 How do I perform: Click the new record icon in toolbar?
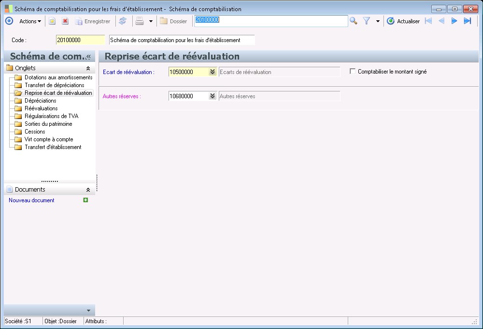coord(52,21)
